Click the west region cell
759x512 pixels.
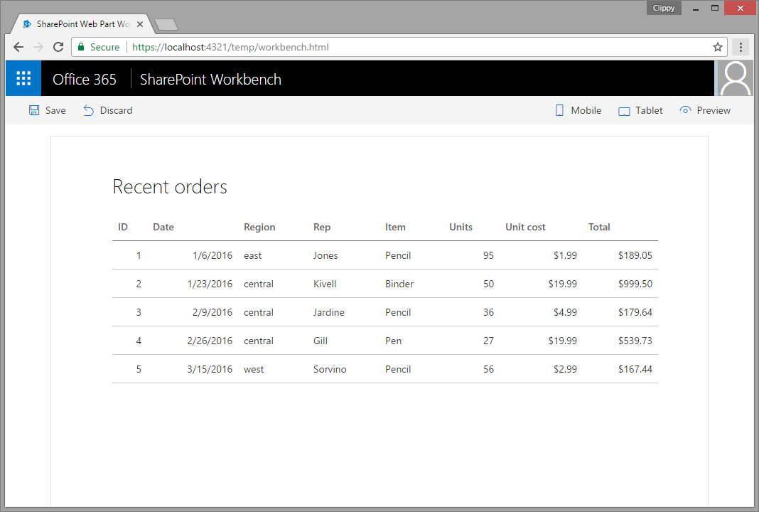click(254, 369)
